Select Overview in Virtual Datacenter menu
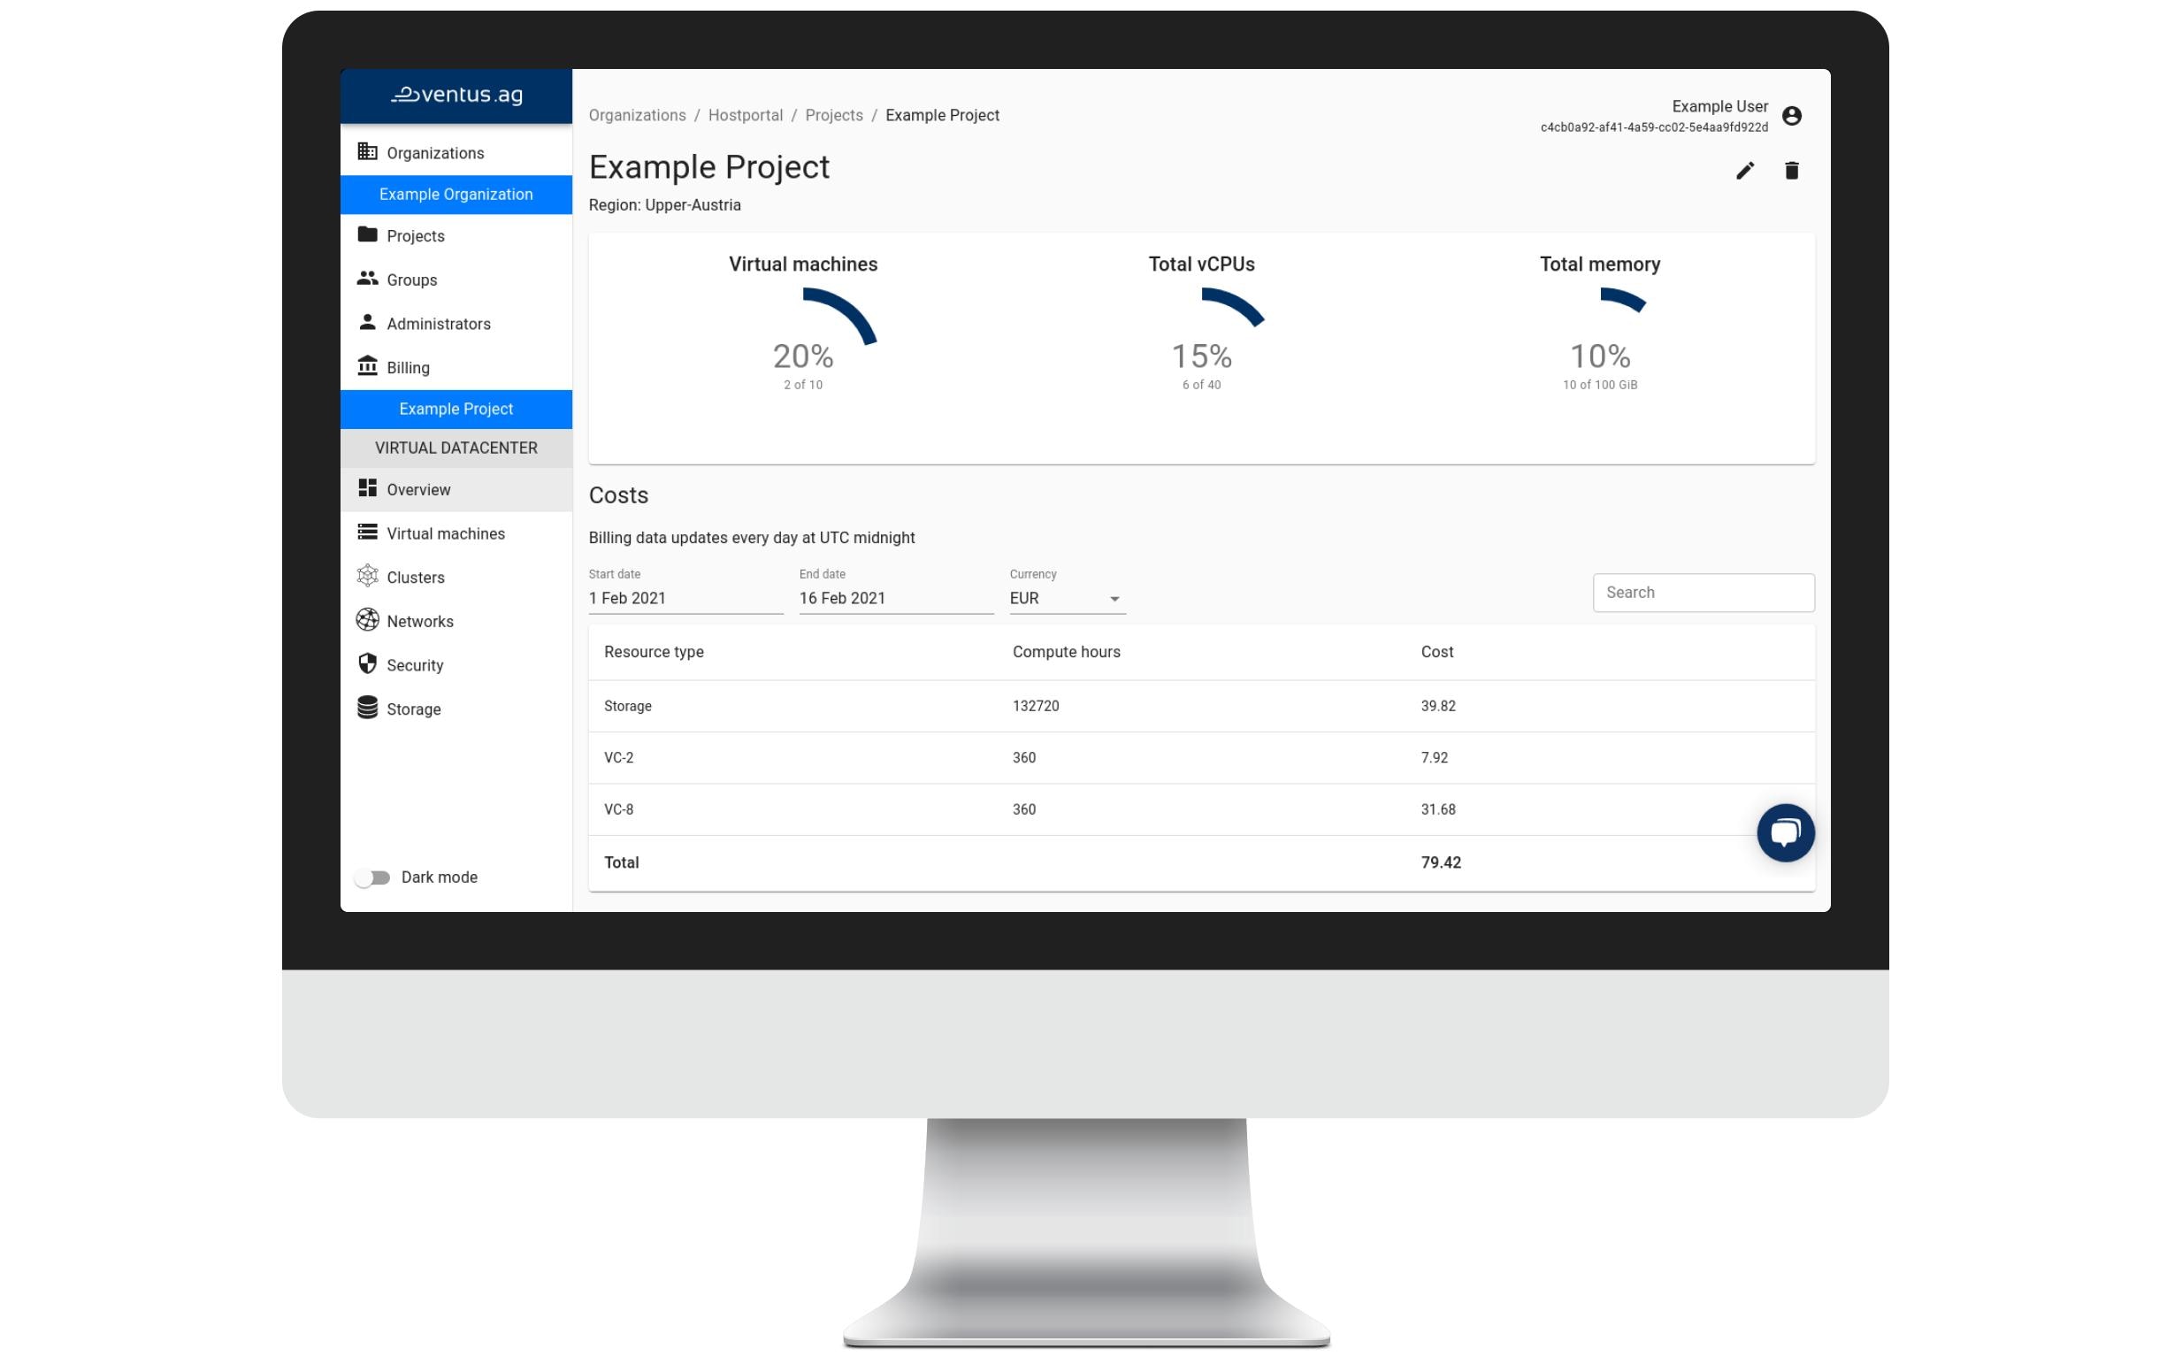The width and height of the screenshot is (2167, 1364). (x=418, y=489)
